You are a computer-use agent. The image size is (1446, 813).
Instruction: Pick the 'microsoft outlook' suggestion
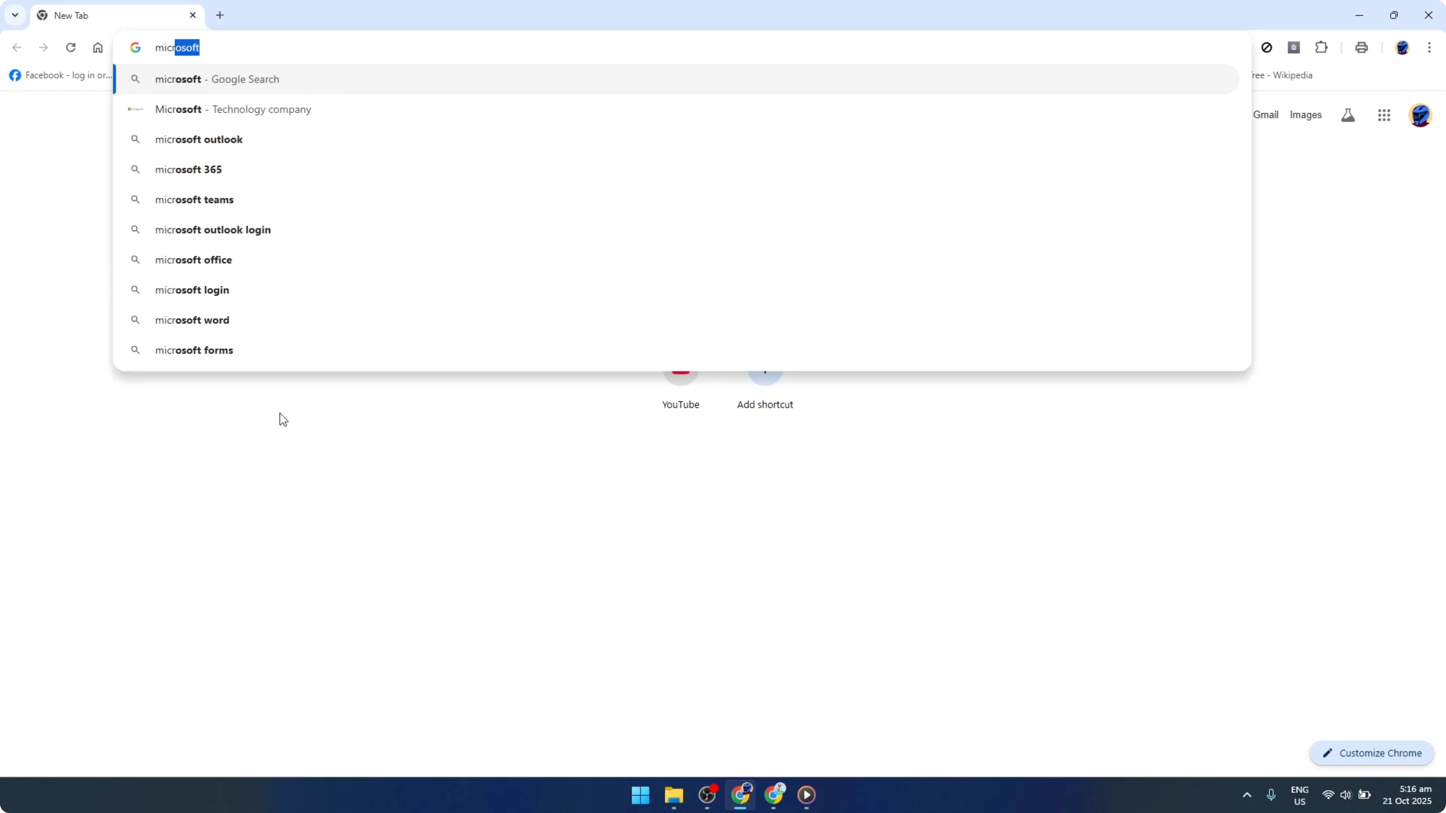[676, 139]
